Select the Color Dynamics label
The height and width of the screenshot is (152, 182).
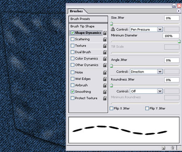click(x=87, y=58)
